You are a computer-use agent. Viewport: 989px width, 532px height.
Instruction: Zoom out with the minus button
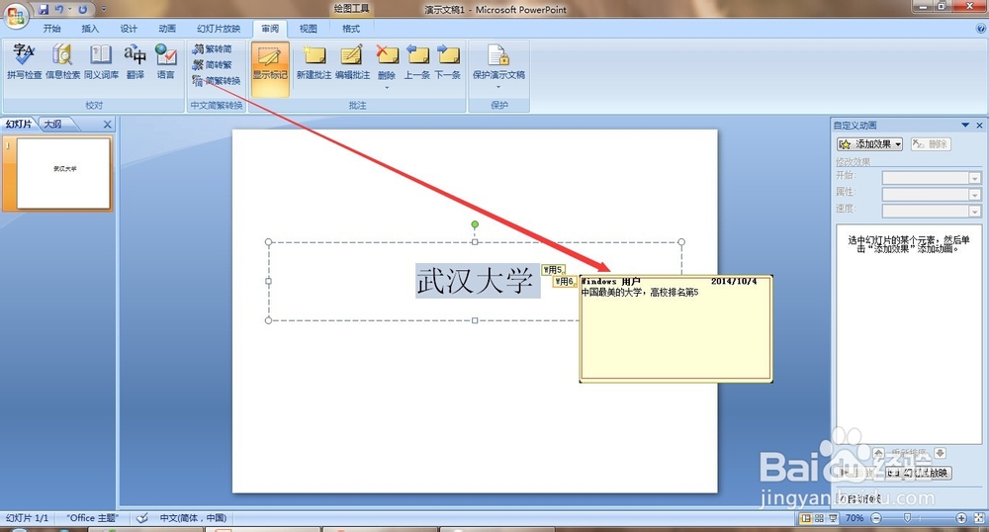[x=876, y=518]
